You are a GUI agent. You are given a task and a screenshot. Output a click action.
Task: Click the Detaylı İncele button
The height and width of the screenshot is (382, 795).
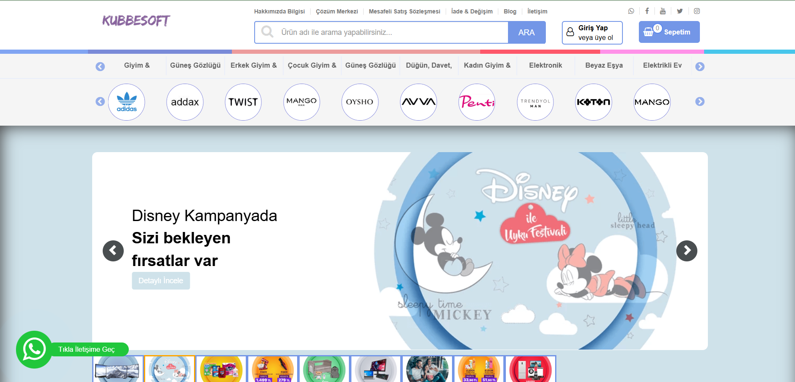coord(161,281)
